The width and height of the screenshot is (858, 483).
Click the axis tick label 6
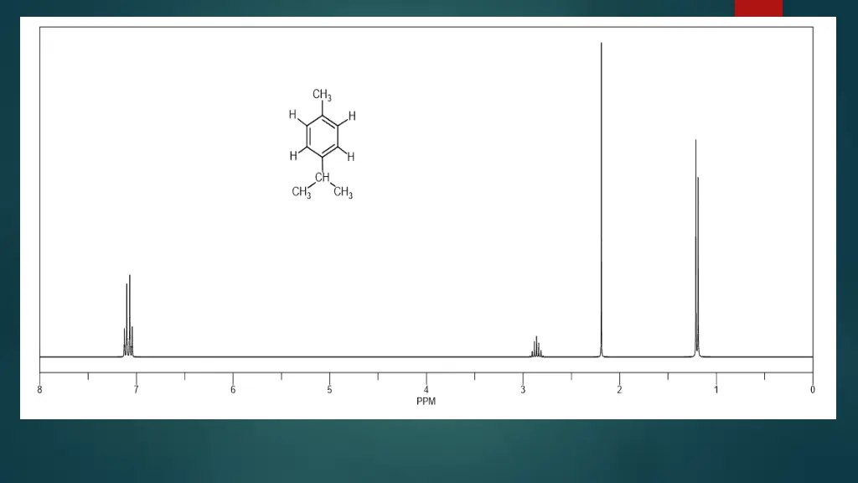point(233,390)
